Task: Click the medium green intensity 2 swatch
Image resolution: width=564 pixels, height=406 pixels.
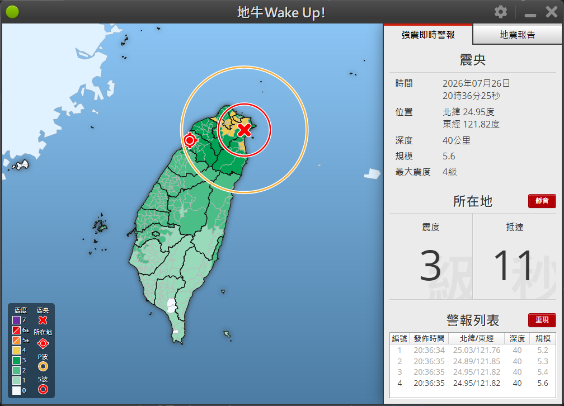Action: coord(16,370)
